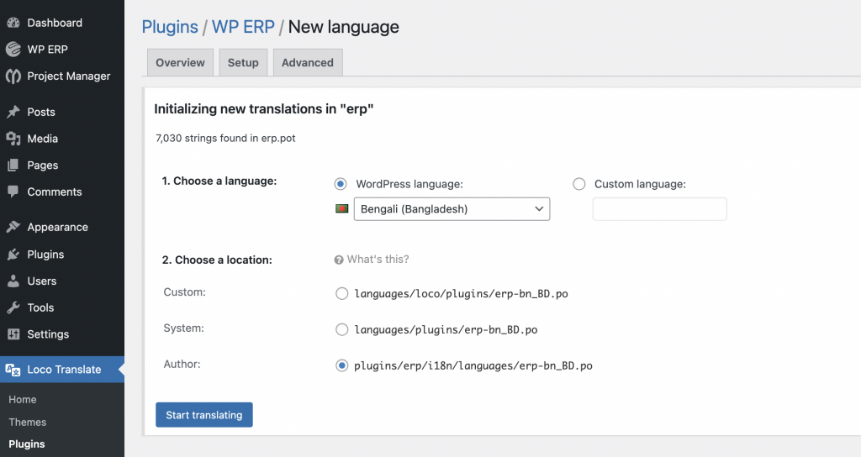This screenshot has height=457, width=861.
Task: Follow the Plugins breadcrumb link
Action: click(170, 27)
